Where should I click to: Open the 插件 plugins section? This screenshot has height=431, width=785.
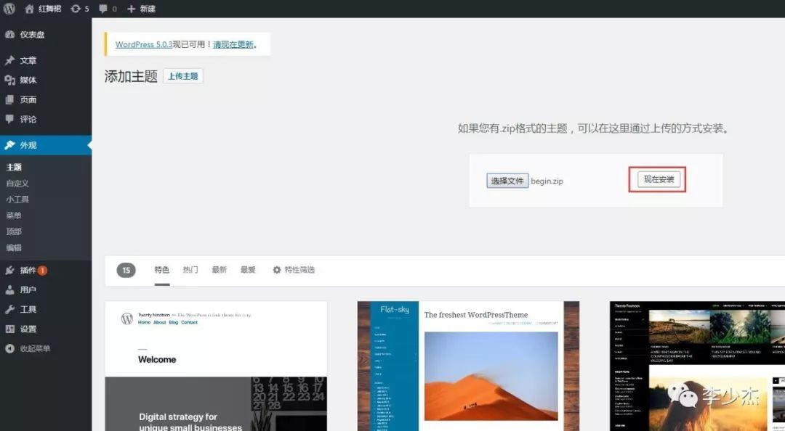click(46, 270)
